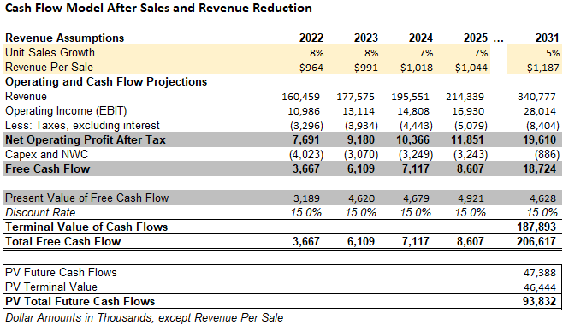Select PV future cash flows value 47,388
This screenshot has height=325, width=563.
[x=540, y=273]
